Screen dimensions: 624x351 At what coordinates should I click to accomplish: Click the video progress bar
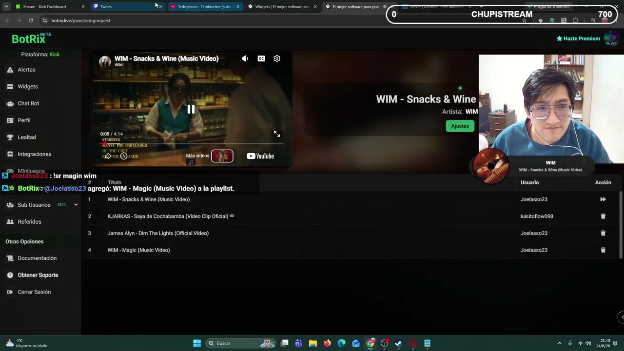[191, 144]
